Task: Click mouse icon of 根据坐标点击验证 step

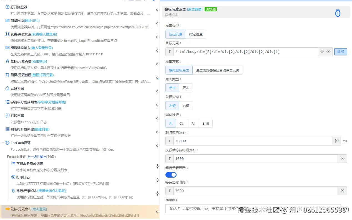Action: pos(13,191)
